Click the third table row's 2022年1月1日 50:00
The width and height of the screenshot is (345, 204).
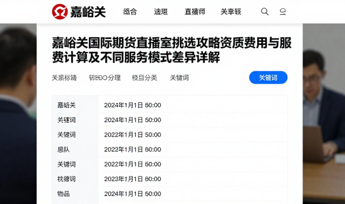coord(133,135)
